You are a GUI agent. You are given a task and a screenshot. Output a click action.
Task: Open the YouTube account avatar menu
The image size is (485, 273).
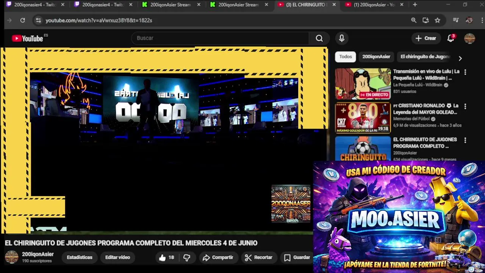469,38
